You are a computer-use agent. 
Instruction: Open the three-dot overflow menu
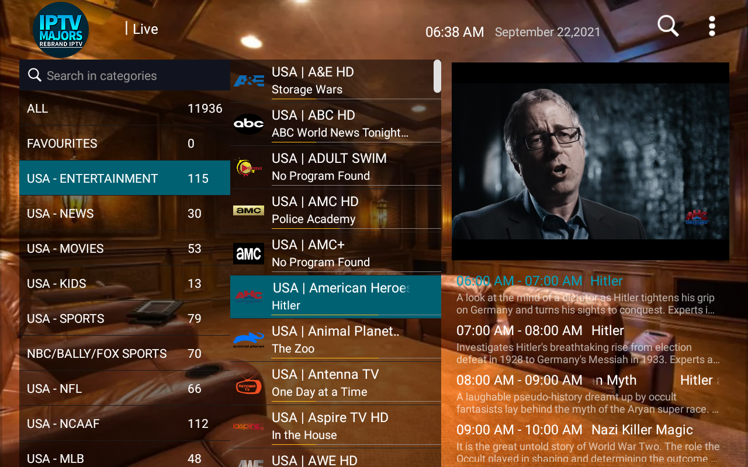[712, 26]
